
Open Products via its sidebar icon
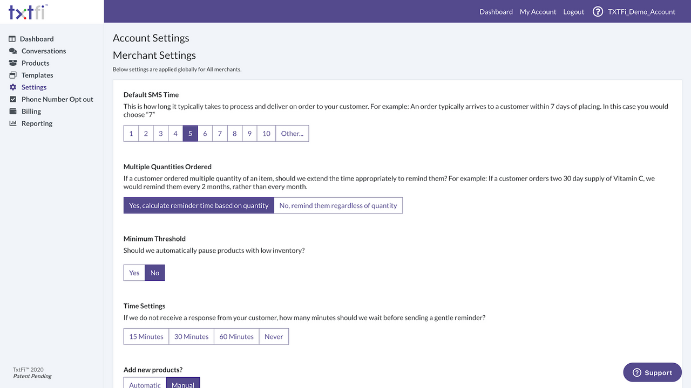point(12,63)
